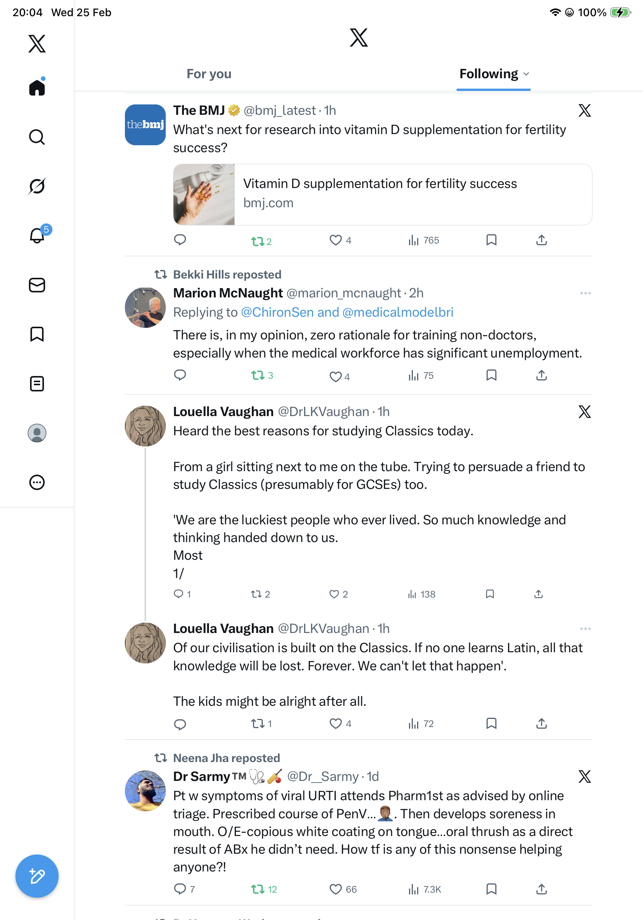Open Lists icon in sidebar

pyautogui.click(x=37, y=383)
